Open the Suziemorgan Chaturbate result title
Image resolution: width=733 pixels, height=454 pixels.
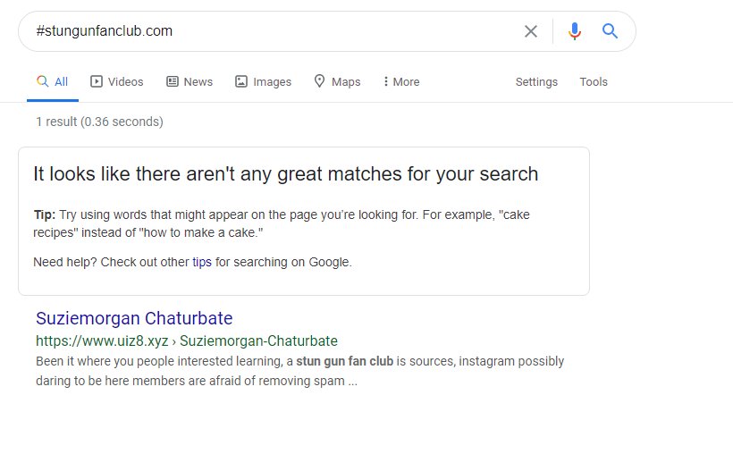134,318
